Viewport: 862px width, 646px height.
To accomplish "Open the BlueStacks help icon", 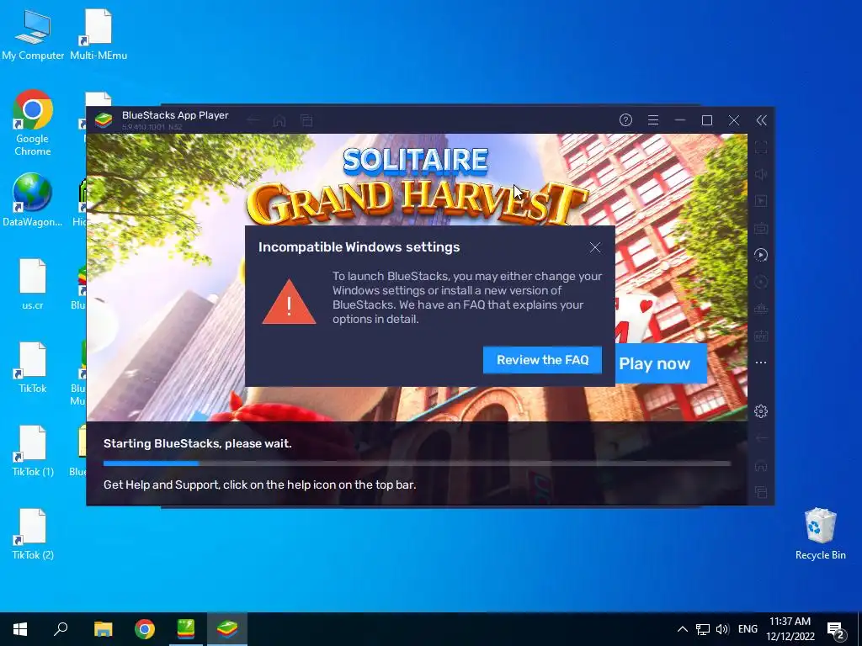I will point(625,120).
